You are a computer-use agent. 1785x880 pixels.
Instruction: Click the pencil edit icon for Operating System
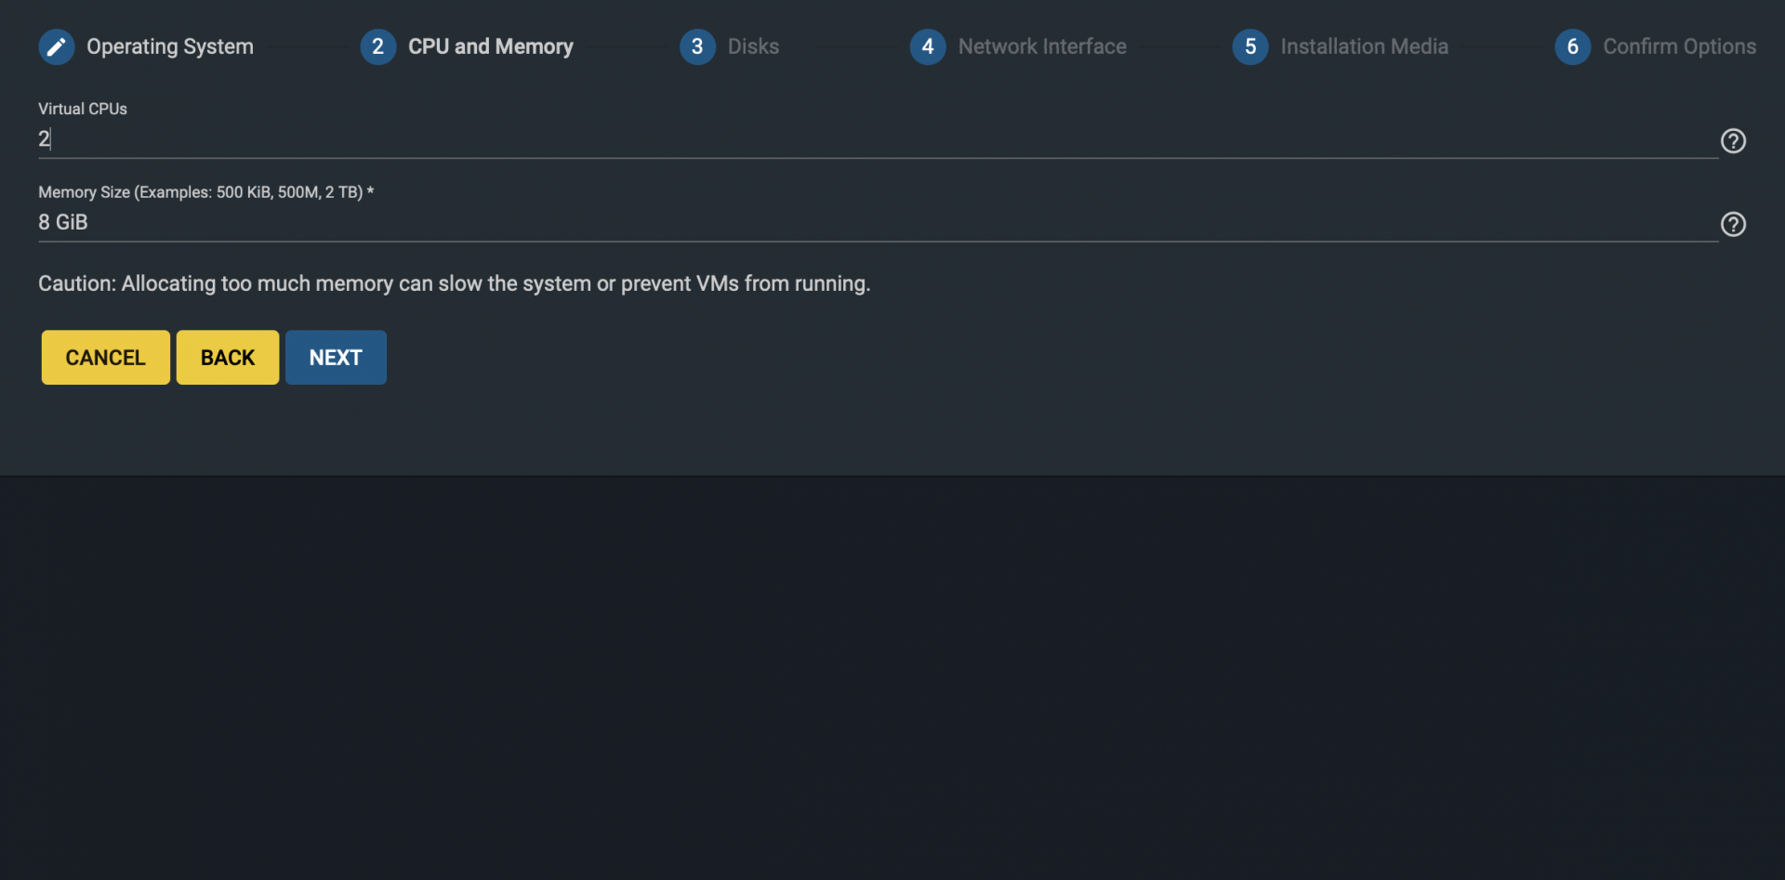tap(56, 46)
